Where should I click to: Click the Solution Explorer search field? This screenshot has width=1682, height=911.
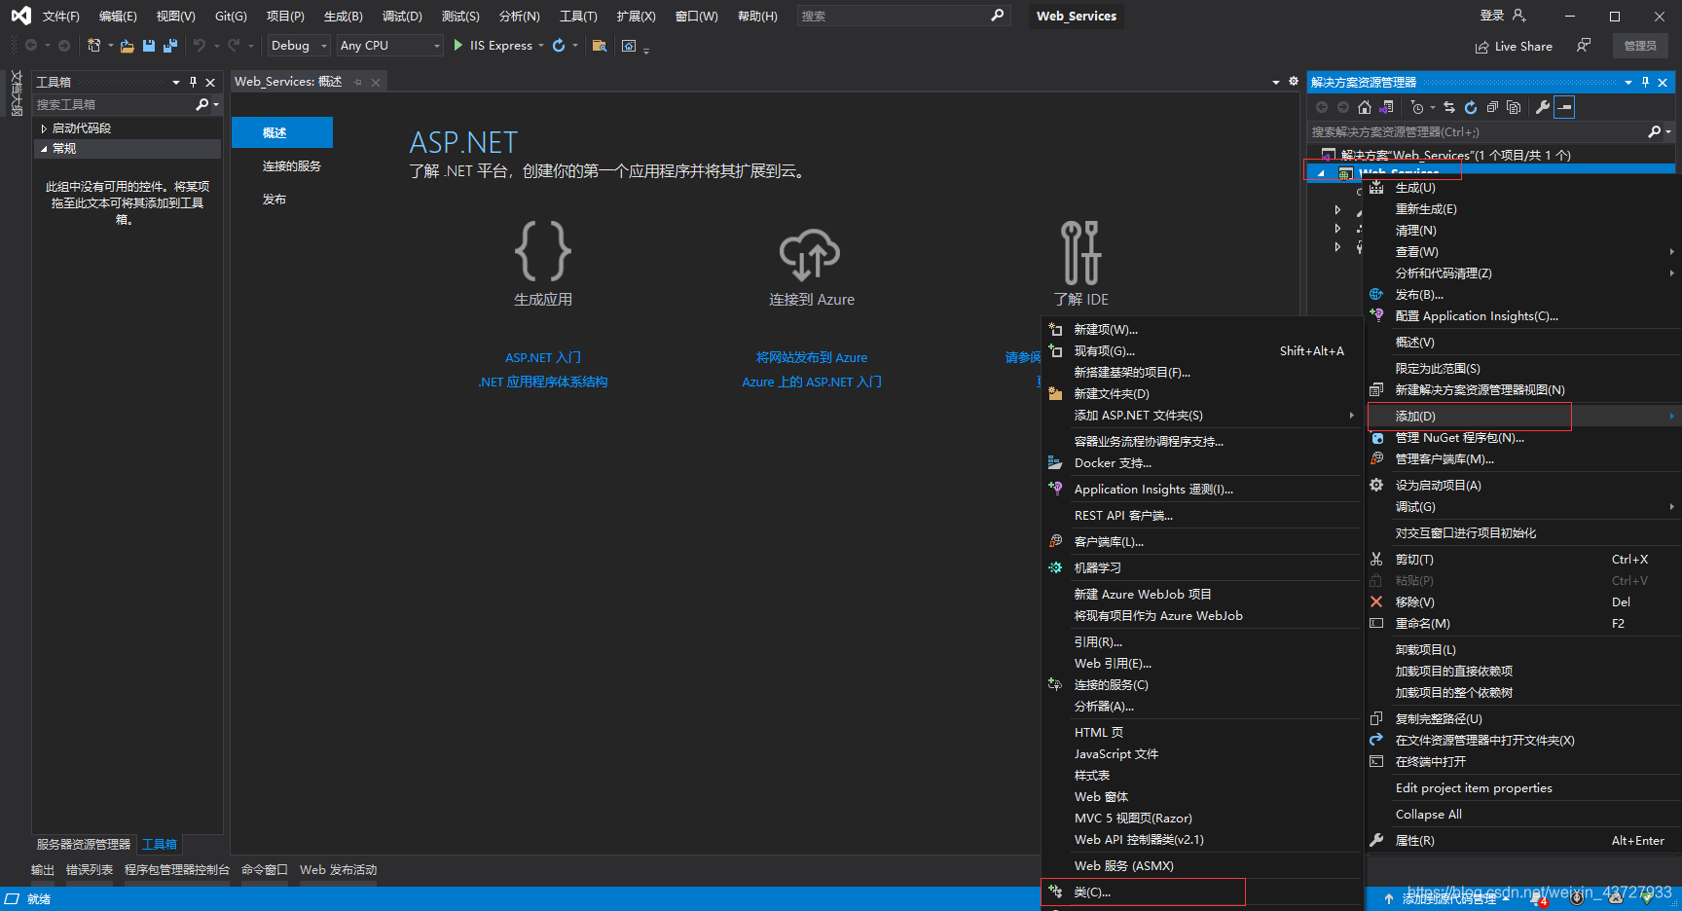[x=1478, y=131]
